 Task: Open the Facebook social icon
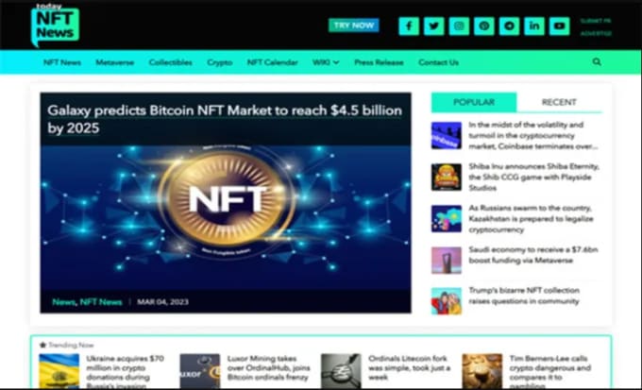(x=409, y=26)
